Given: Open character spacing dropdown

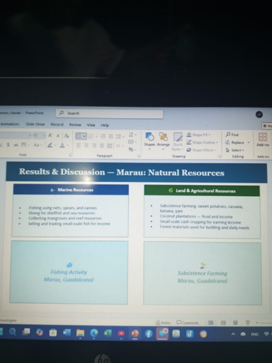Looking at the screenshot, I should (x=25, y=144).
